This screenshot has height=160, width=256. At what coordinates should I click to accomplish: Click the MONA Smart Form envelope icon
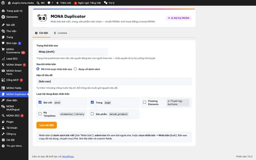tap(3, 71)
